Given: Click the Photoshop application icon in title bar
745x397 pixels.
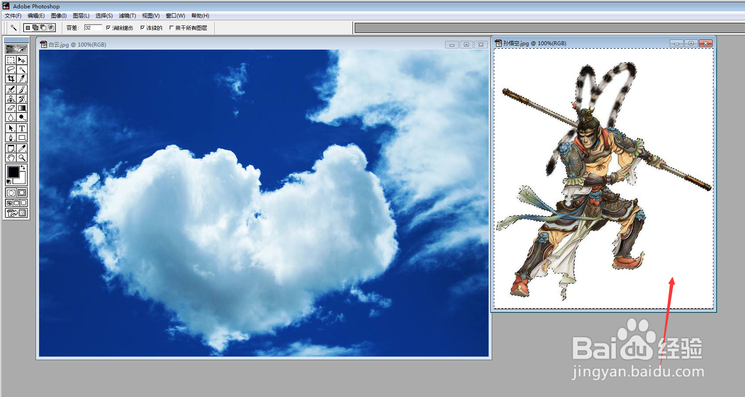Looking at the screenshot, I should pyautogui.click(x=6, y=6).
